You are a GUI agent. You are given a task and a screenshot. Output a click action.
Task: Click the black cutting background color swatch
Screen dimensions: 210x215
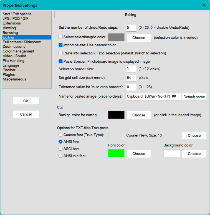point(116,115)
